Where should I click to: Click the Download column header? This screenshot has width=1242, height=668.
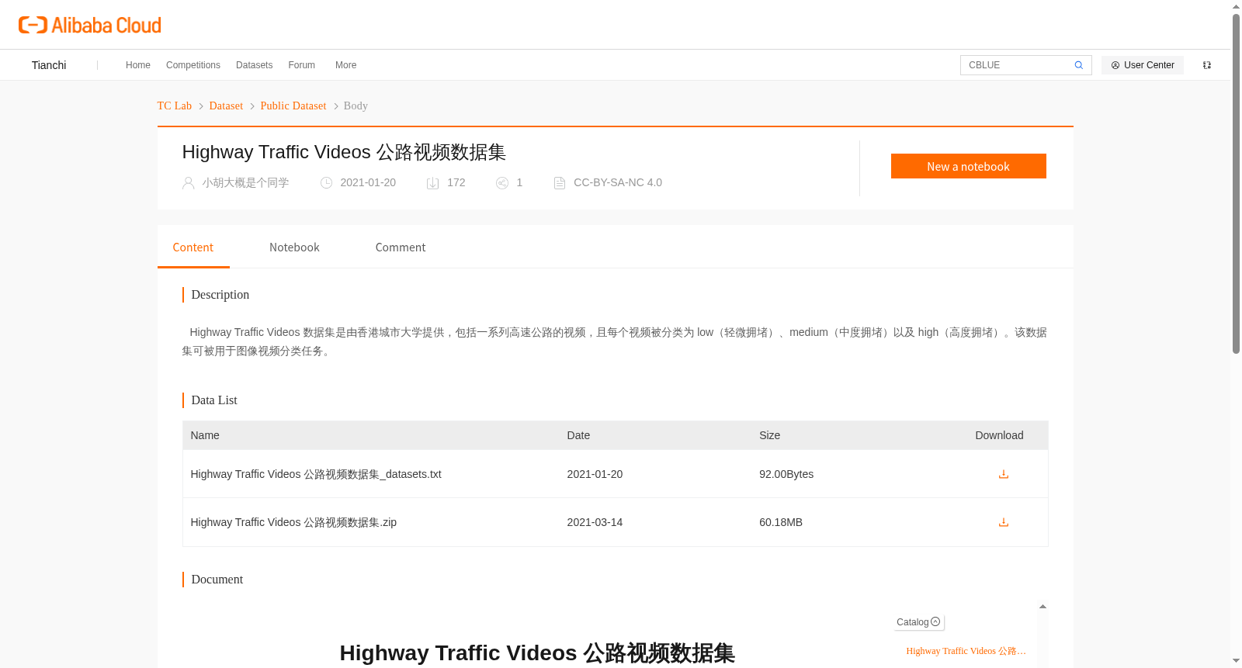[999, 435]
